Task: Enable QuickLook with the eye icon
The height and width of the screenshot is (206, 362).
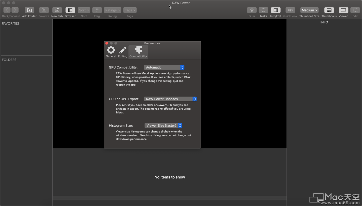Action: point(290,10)
